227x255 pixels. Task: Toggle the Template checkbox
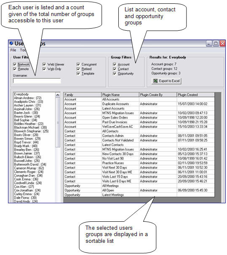pyautogui.click(x=78, y=74)
